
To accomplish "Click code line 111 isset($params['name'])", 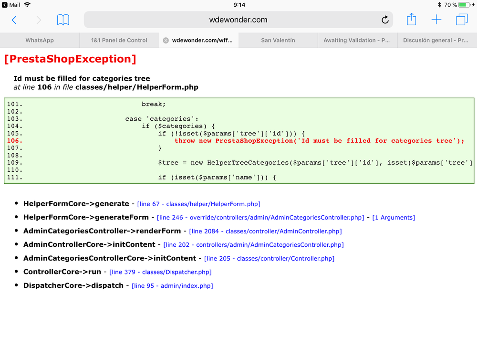I will coord(217,177).
